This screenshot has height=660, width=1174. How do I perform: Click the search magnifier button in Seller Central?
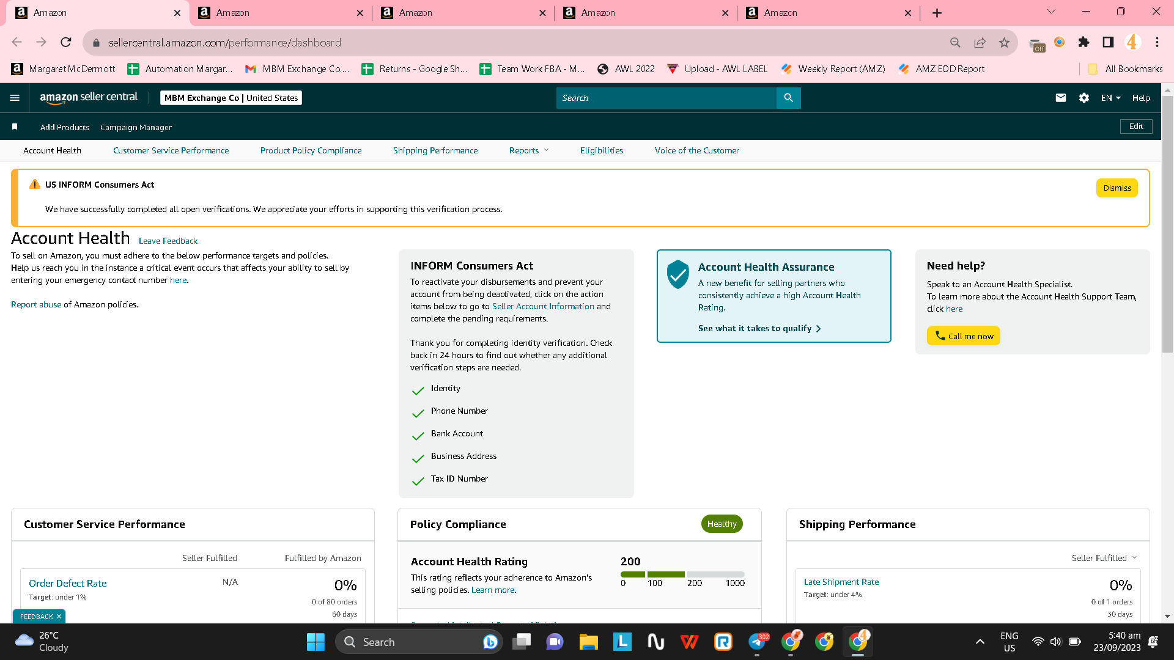(x=788, y=98)
